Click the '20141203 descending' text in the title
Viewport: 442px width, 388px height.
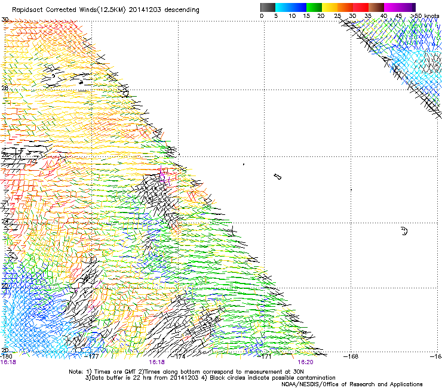pyautogui.click(x=164, y=10)
